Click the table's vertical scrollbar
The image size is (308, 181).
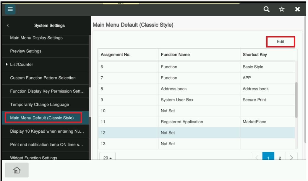[296, 100]
